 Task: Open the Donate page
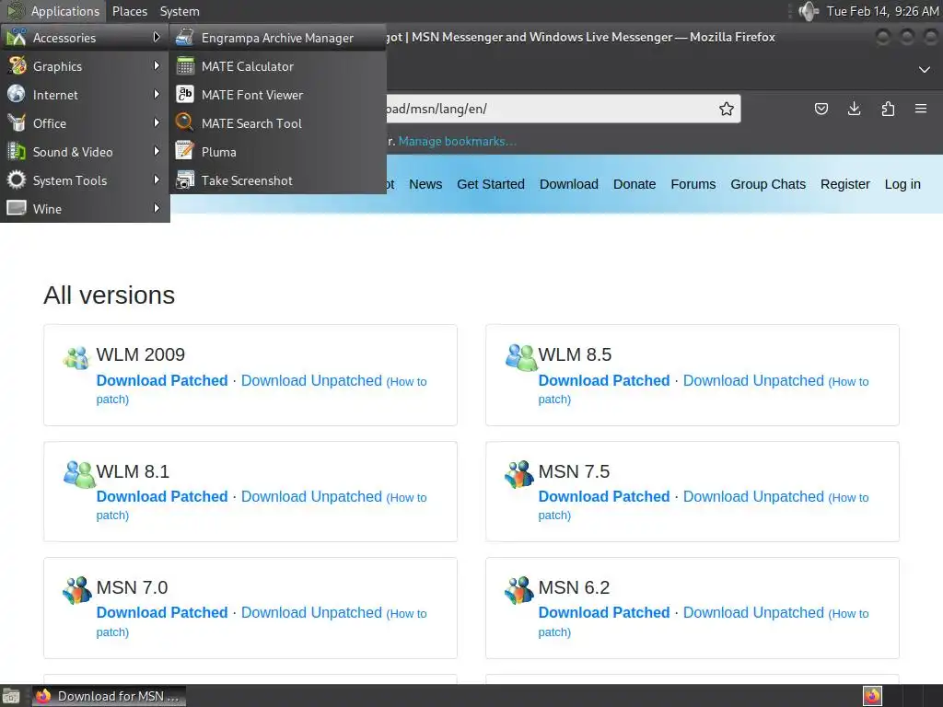click(x=634, y=184)
